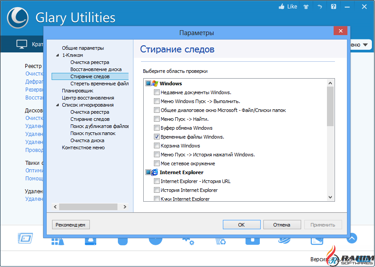Toggle the Internet Explorer group checkbox
This screenshot has width=375, height=267.
point(148,172)
